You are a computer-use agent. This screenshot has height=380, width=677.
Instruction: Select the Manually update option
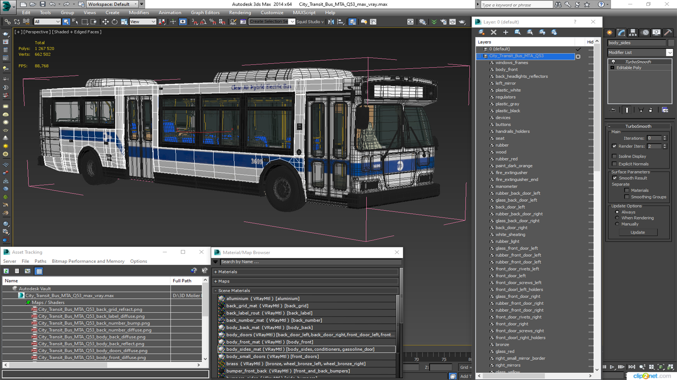point(617,224)
